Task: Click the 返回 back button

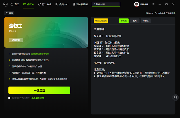Action: pyautogui.click(x=9, y=13)
